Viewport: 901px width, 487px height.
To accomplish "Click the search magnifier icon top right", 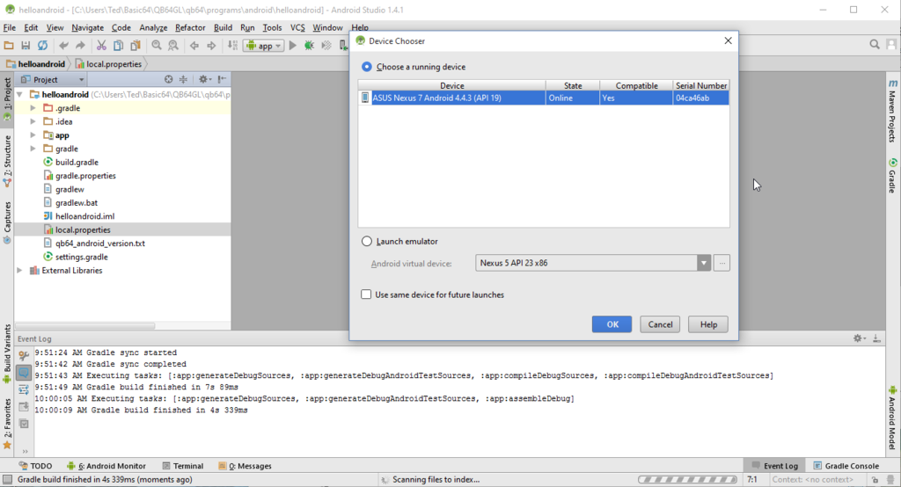I will tap(875, 45).
